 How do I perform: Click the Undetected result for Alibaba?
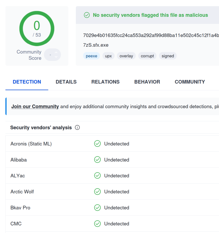[117, 160]
